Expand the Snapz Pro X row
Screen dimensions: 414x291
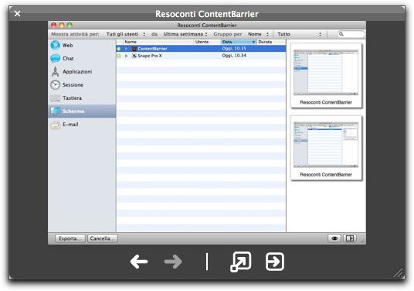coord(127,56)
